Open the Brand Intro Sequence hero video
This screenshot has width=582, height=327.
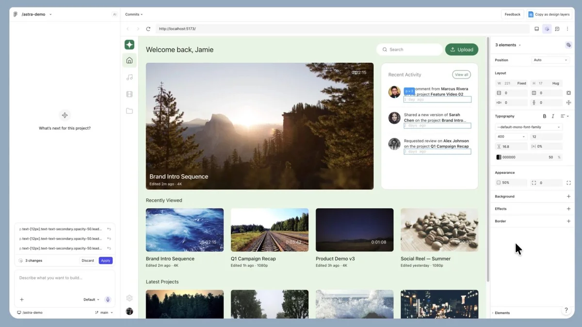259,126
